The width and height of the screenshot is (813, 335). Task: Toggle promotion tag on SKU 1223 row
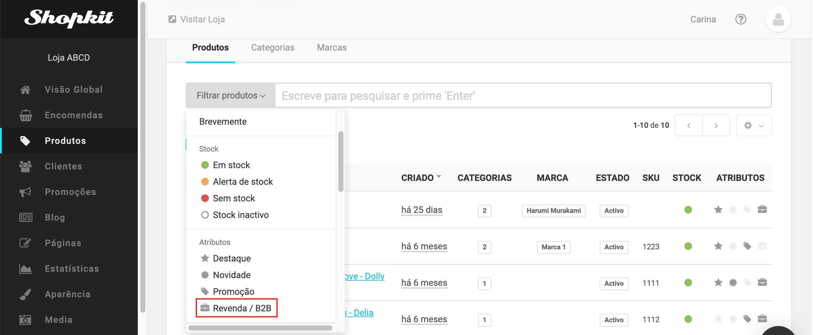(747, 246)
